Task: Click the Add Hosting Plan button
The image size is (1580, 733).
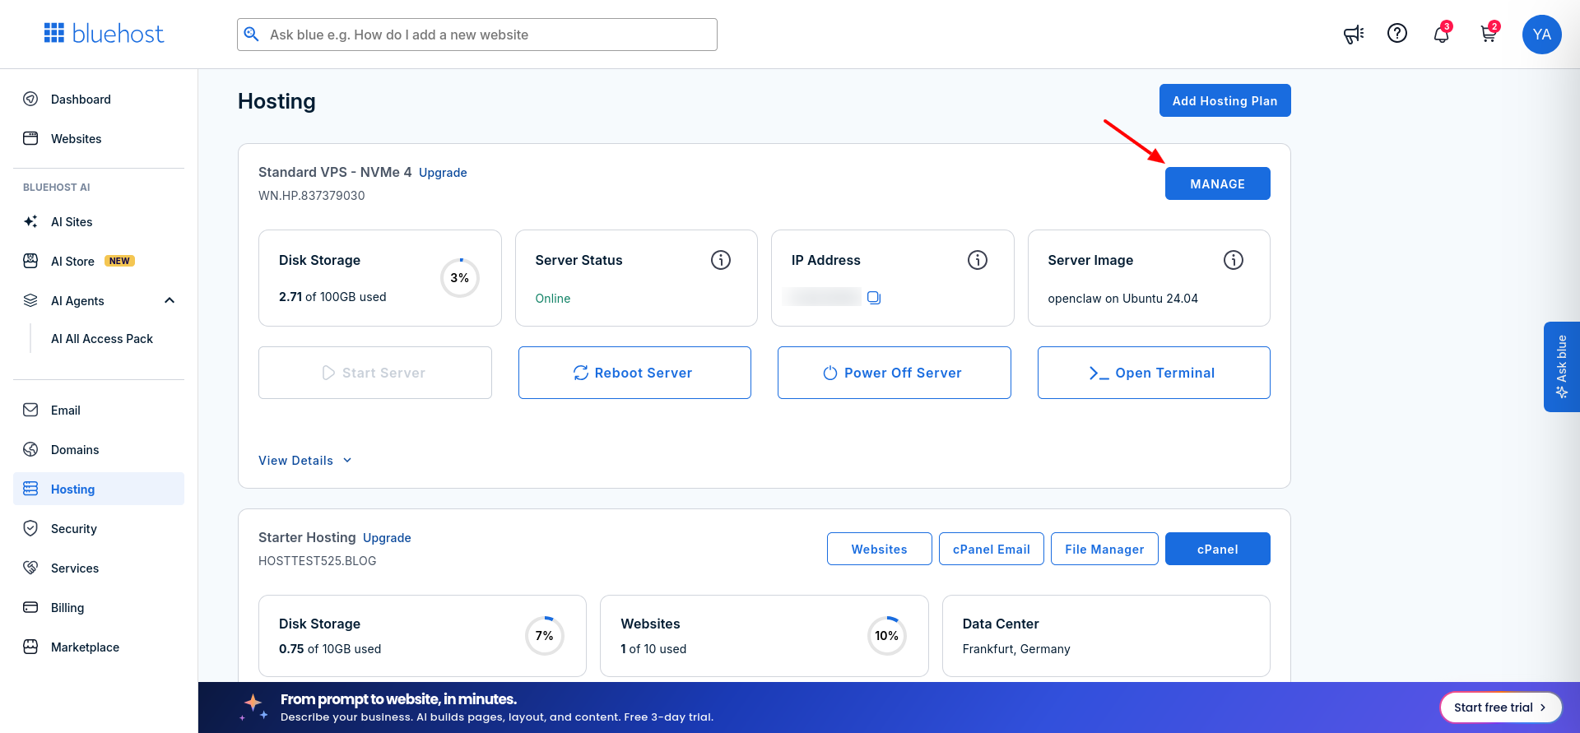Action: click(1224, 100)
